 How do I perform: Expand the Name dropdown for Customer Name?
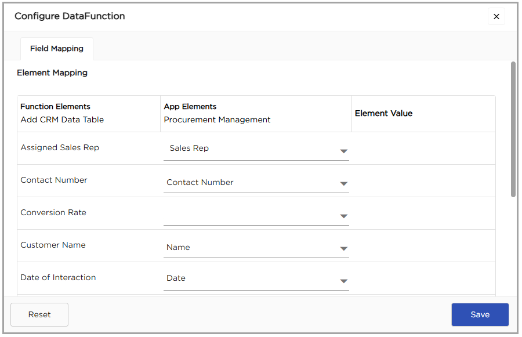point(343,249)
